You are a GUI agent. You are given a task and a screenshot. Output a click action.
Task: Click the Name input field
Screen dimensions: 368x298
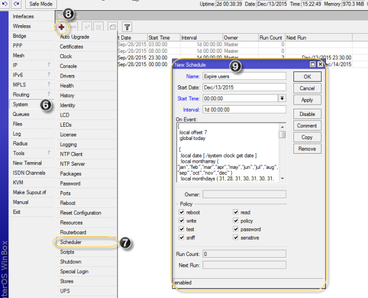(x=244, y=76)
